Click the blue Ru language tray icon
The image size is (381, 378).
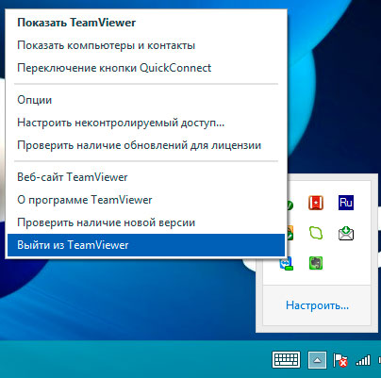click(346, 203)
